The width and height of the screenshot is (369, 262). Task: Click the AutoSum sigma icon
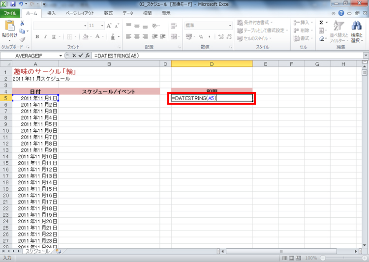321,23
